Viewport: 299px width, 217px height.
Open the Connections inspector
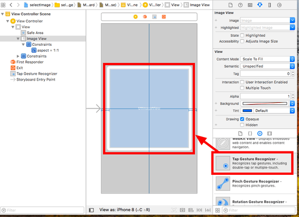point(279,5)
